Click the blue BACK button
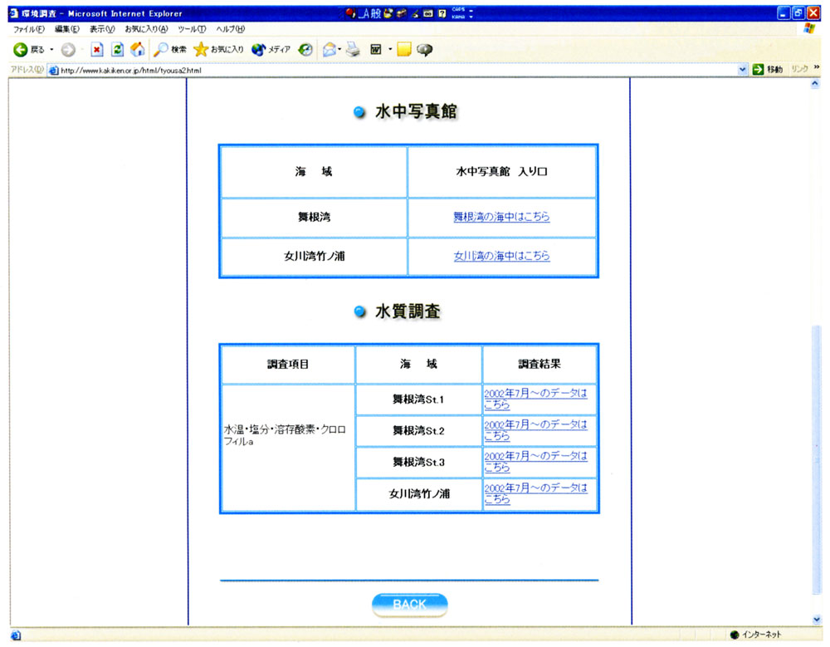Viewport: 830px width, 647px height. (410, 604)
